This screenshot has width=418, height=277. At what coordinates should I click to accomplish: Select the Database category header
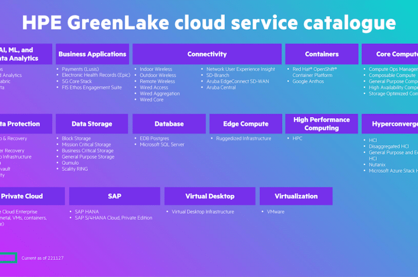coord(169,123)
